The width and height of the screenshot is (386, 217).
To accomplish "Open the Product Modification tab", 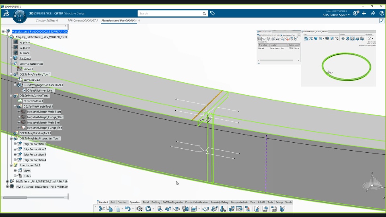I will click(197, 202).
